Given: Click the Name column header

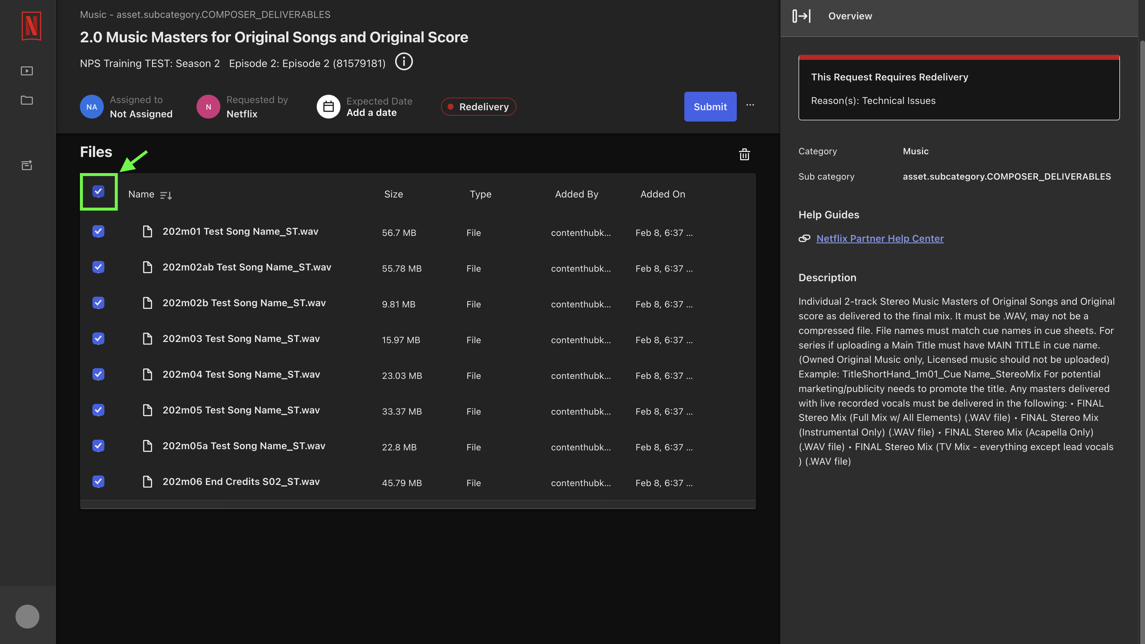Looking at the screenshot, I should coord(141,194).
